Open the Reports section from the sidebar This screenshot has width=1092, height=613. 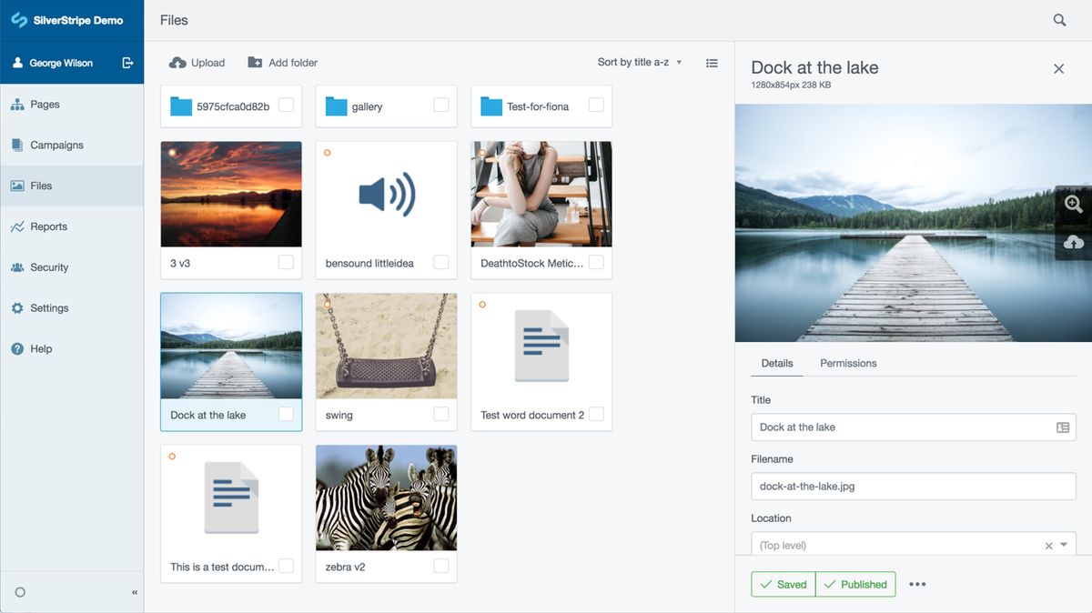click(49, 226)
